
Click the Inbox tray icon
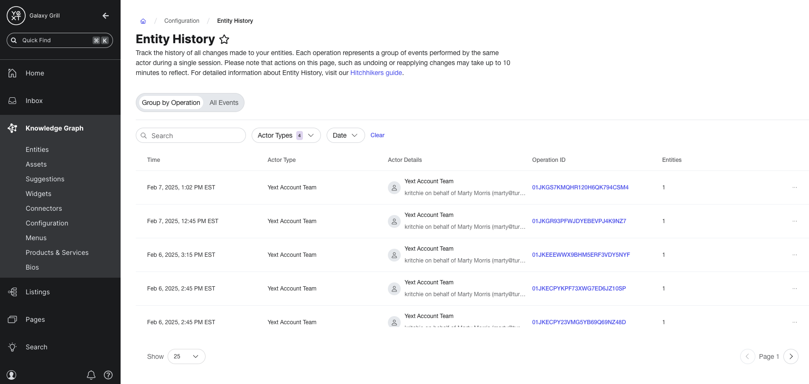click(x=12, y=101)
